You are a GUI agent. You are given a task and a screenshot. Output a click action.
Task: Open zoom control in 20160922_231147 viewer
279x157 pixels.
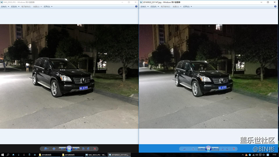click(185, 149)
